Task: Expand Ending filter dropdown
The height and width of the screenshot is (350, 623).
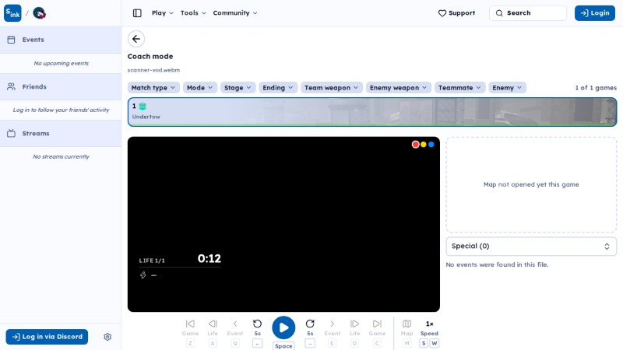Action: pyautogui.click(x=278, y=88)
